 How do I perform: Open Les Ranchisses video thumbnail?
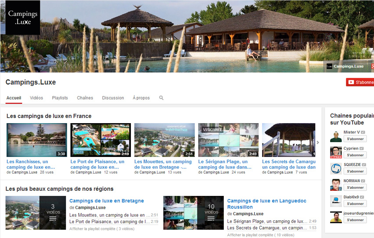[x=37, y=140]
